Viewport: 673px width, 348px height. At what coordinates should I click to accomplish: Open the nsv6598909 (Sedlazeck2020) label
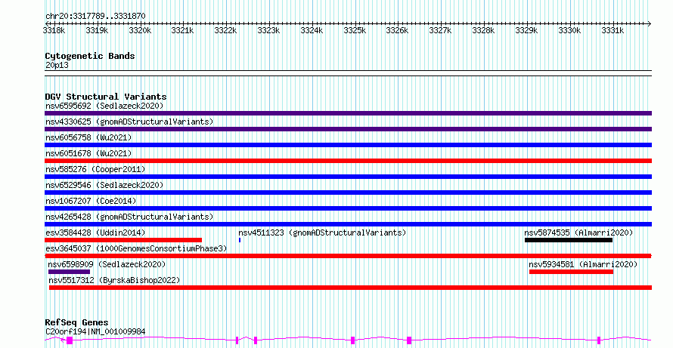[107, 264]
